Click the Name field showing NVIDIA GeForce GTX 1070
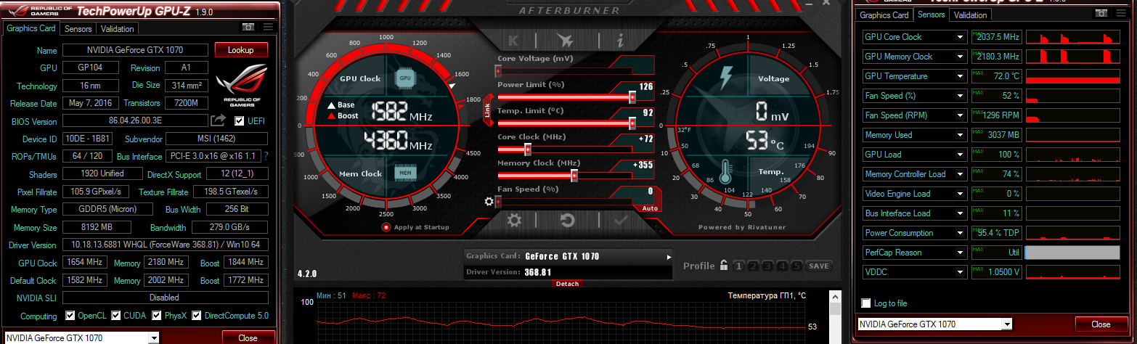This screenshot has width=1137, height=344. click(x=135, y=50)
